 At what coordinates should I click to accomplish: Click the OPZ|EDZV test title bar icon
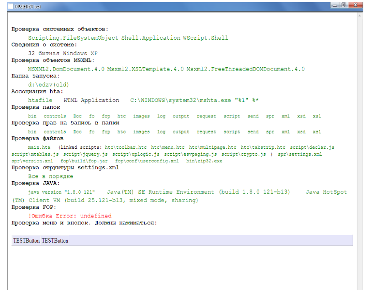point(11,6)
